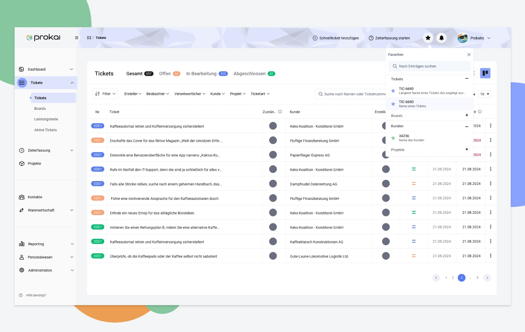Viewport: 525px width, 332px height.
Task: Click the favorites search field
Action: point(429,66)
